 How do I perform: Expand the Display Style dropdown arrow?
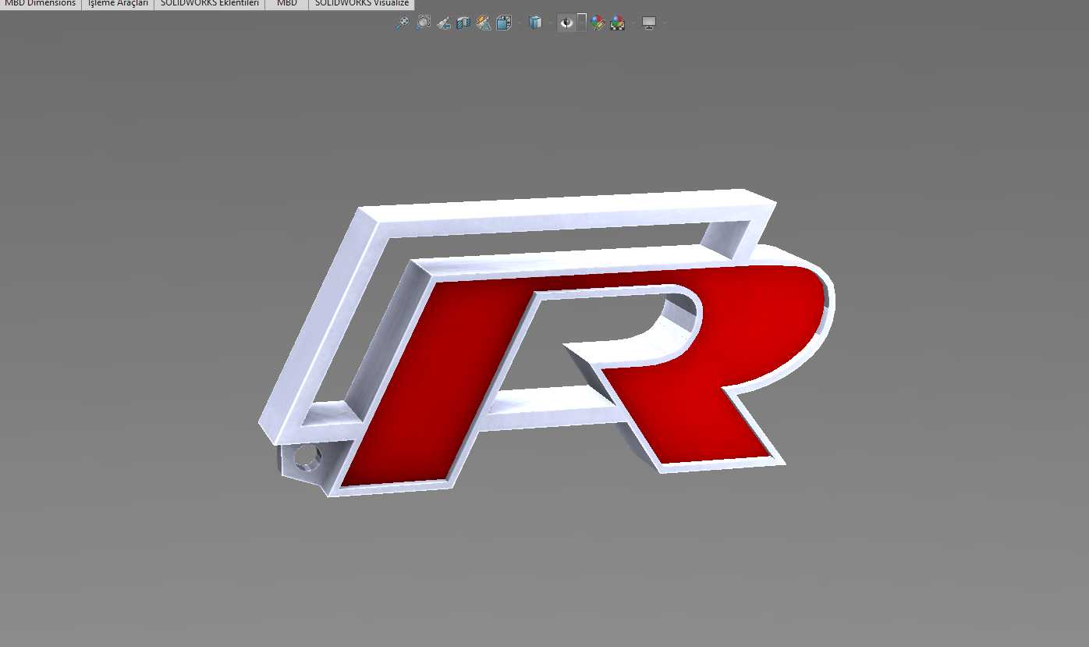[x=551, y=23]
